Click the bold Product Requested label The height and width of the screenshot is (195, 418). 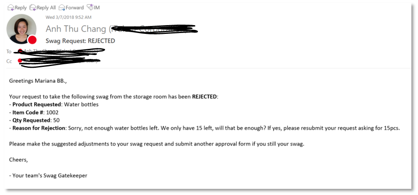coord(37,104)
